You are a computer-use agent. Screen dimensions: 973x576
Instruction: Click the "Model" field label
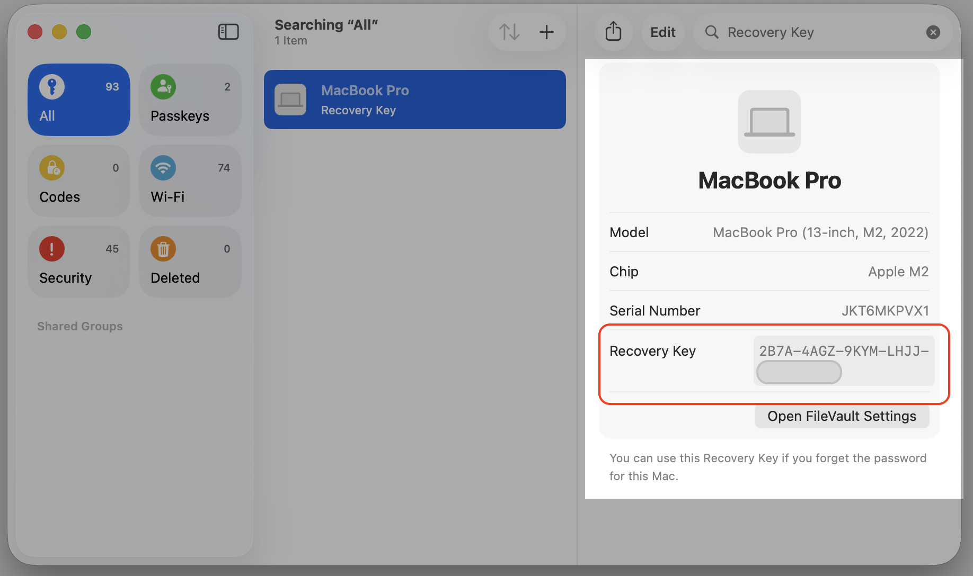(629, 232)
